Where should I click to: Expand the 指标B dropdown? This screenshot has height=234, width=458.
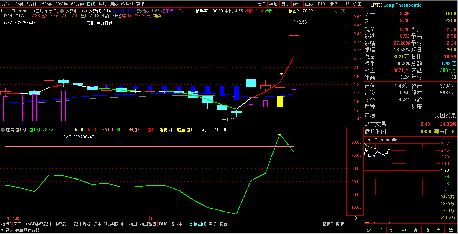tap(328, 224)
